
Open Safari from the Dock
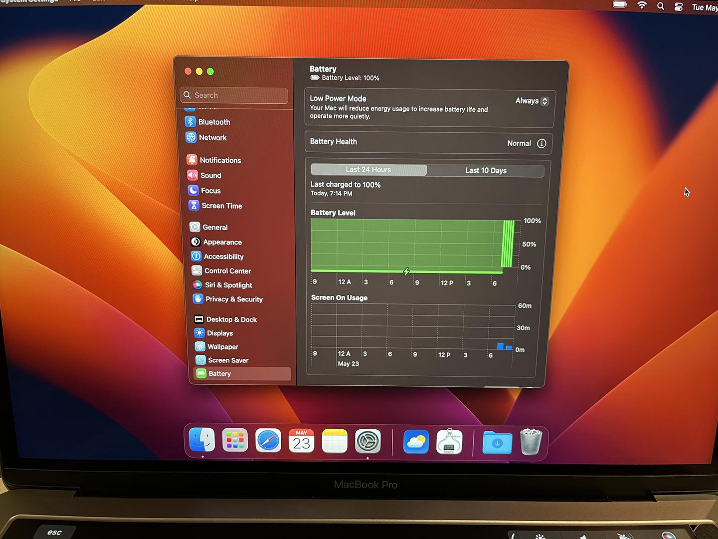point(268,441)
